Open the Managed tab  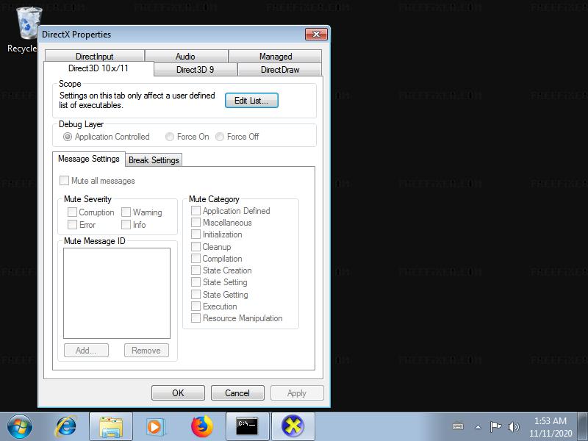click(x=275, y=57)
